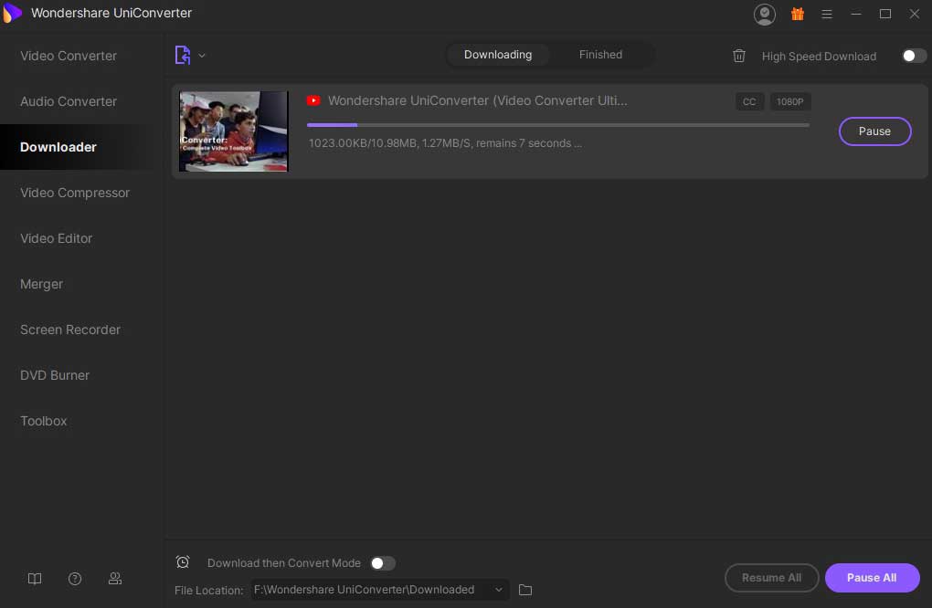Click the scheduler alarm clock icon
The height and width of the screenshot is (608, 932).
183,562
